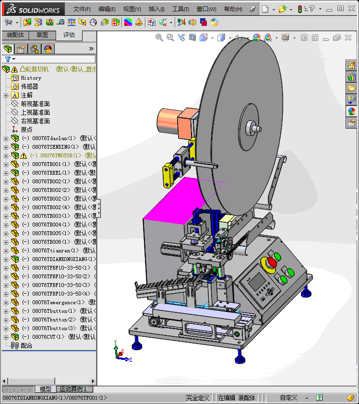Click the Zebra Stripes icon
The image size is (359, 404).
coord(192,23)
